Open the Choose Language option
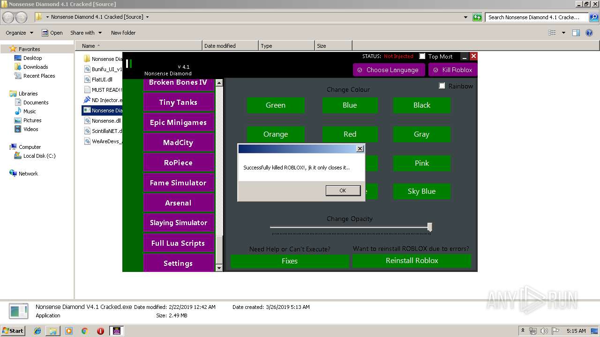600x337 pixels. pyautogui.click(x=389, y=70)
